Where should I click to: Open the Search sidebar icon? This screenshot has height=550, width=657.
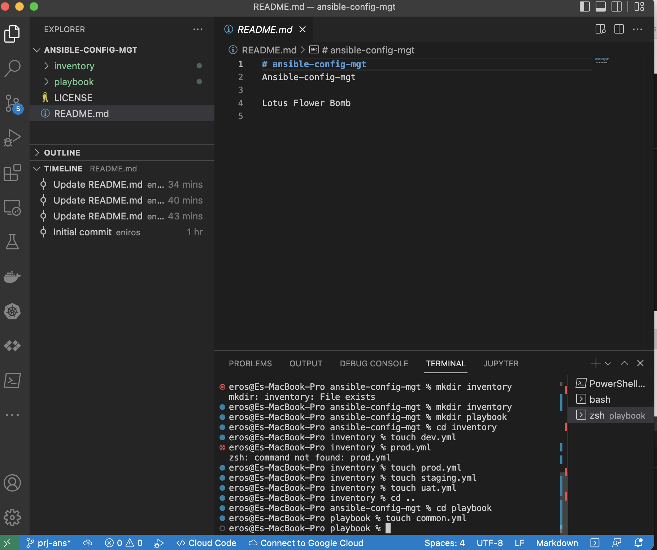point(13,67)
